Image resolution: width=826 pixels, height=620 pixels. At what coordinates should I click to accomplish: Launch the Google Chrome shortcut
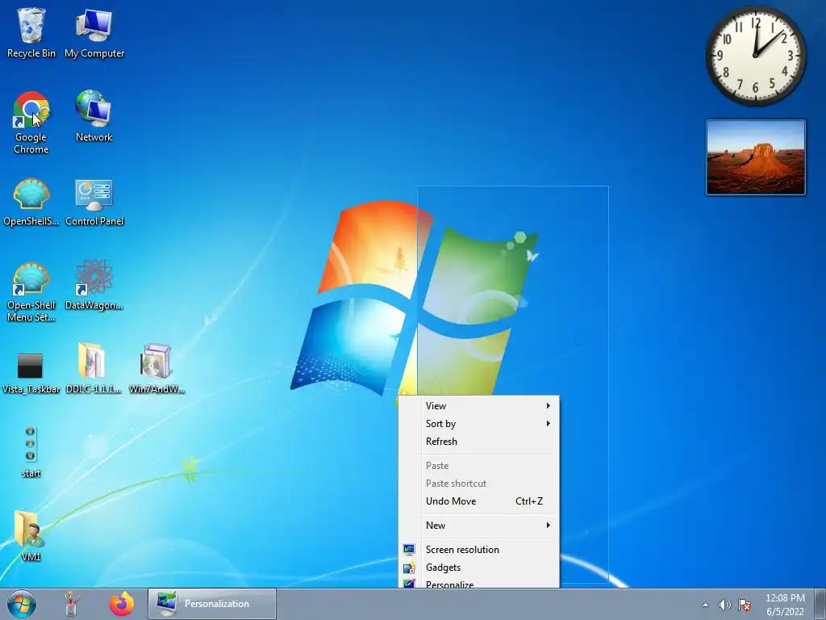point(31,123)
